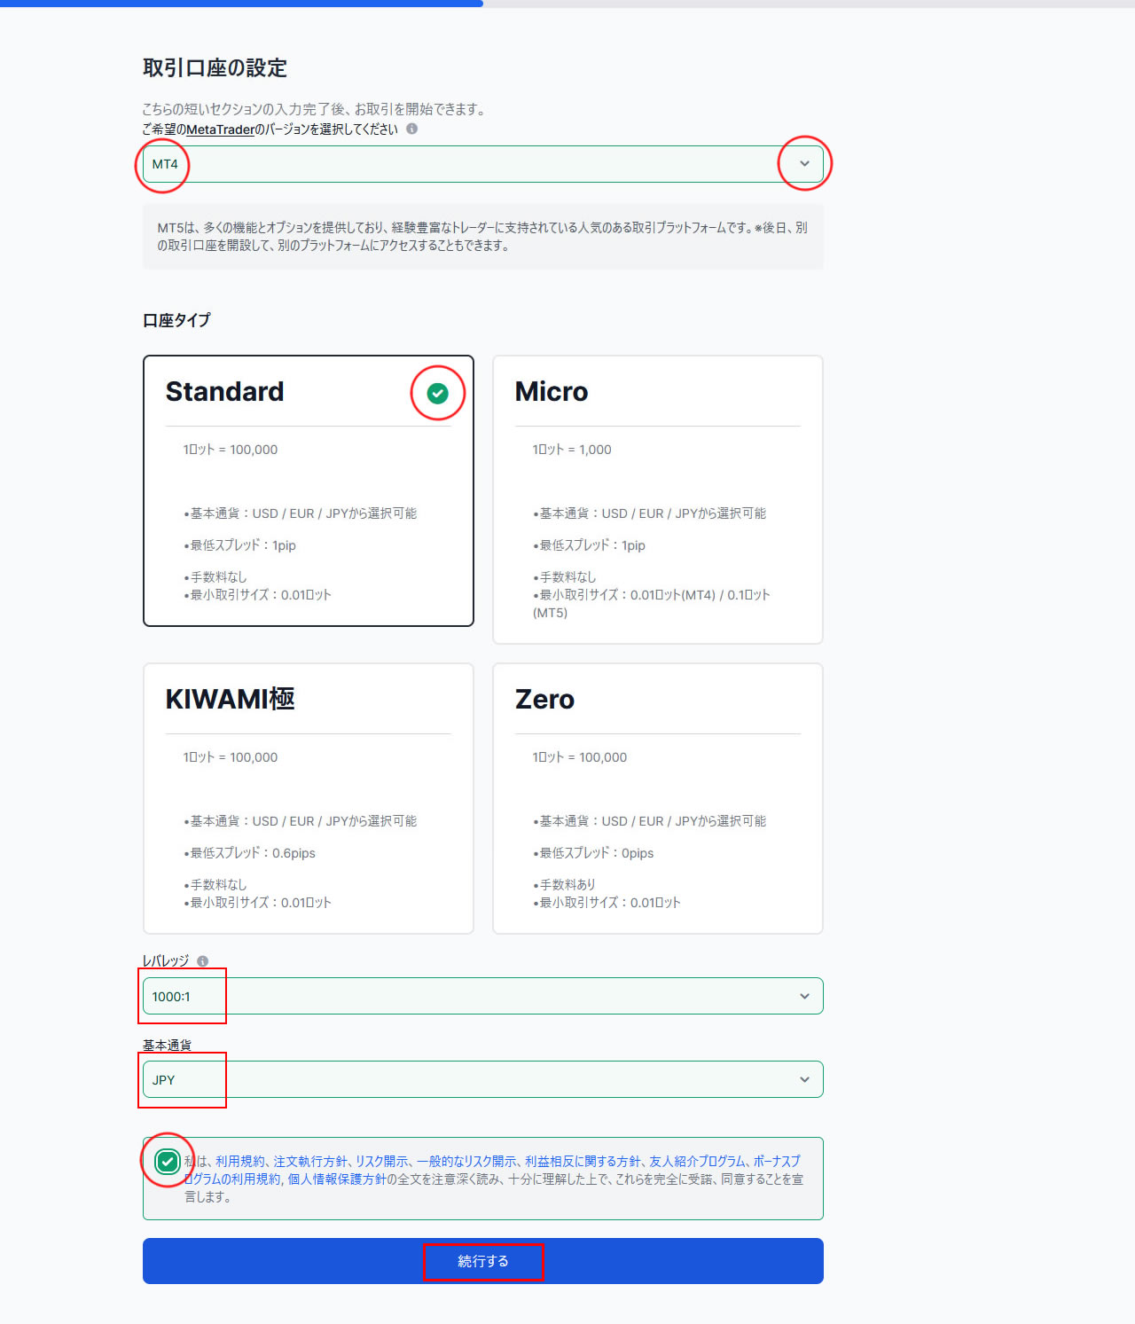Click the 注文執行方針 link

tap(310, 1161)
